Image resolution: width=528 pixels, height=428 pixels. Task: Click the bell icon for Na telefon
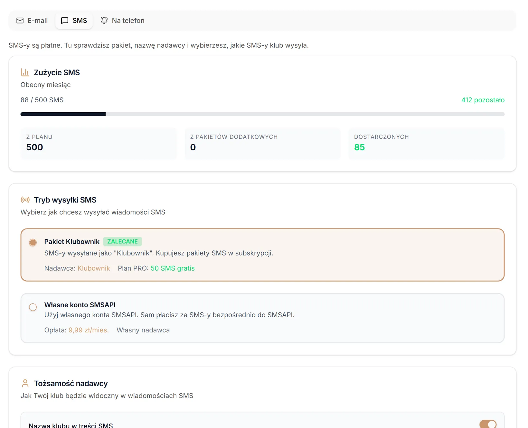[104, 21]
